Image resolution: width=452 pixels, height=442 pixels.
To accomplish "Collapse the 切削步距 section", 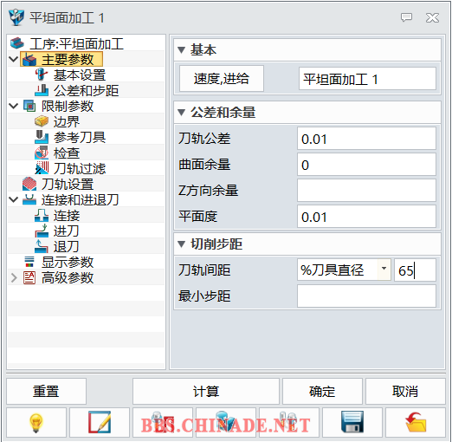I will pos(182,244).
